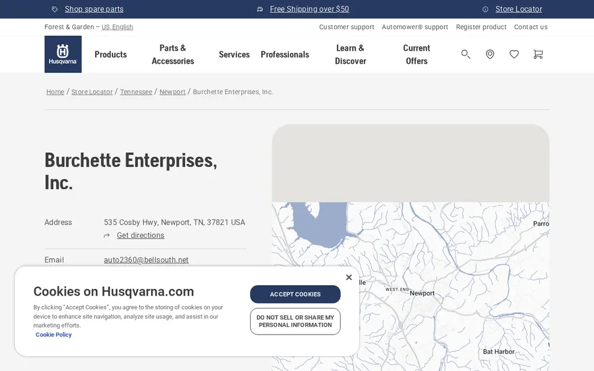Click the truck icon beside Free Shipping
This screenshot has height=371, width=594.
point(260,9)
